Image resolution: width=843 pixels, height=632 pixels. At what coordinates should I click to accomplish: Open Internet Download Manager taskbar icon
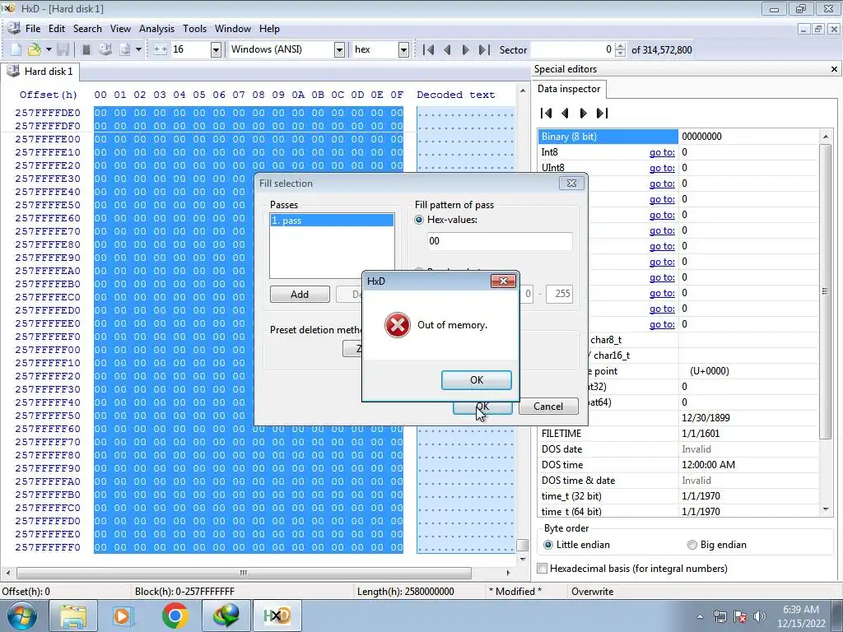pyautogui.click(x=226, y=616)
